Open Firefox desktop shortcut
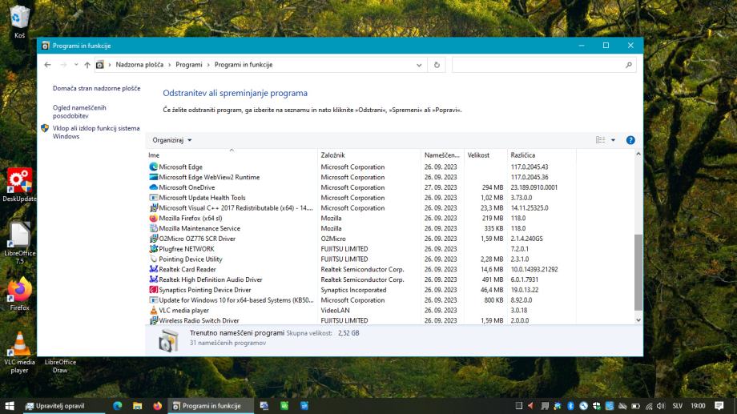The image size is (737, 414). point(19,294)
